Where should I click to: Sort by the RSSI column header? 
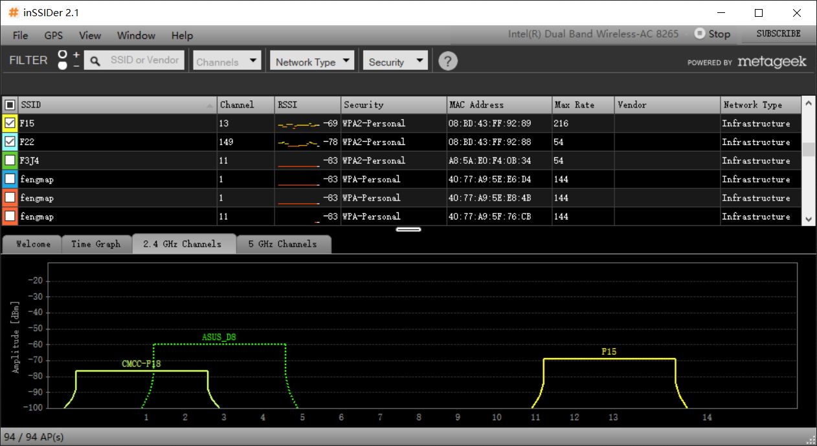[308, 105]
